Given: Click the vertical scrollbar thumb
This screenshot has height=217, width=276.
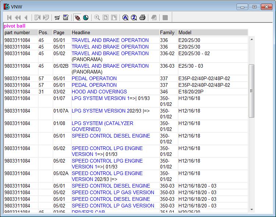Looking at the screenshot, I should [x=252, y=91].
